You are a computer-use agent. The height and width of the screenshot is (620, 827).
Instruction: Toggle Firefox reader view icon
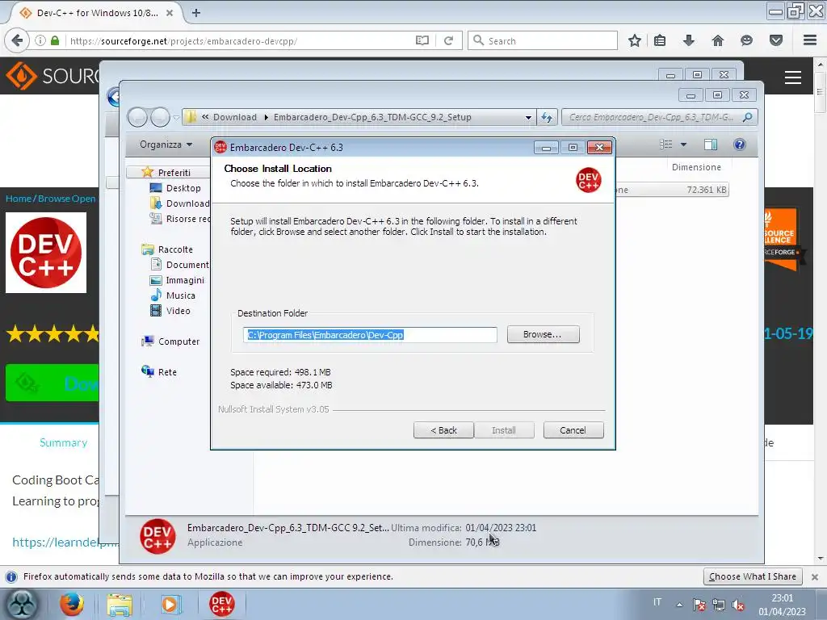click(x=422, y=40)
